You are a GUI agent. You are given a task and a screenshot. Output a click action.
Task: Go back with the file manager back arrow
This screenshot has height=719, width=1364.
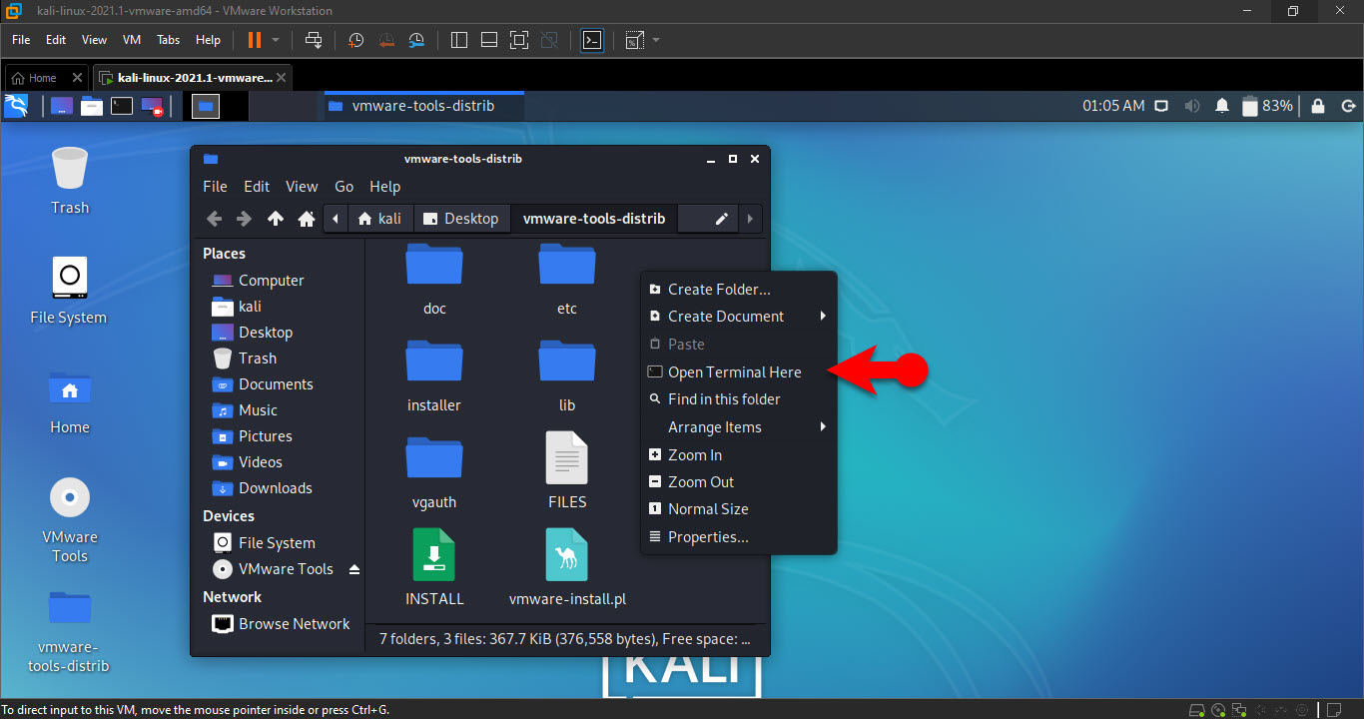coord(214,219)
